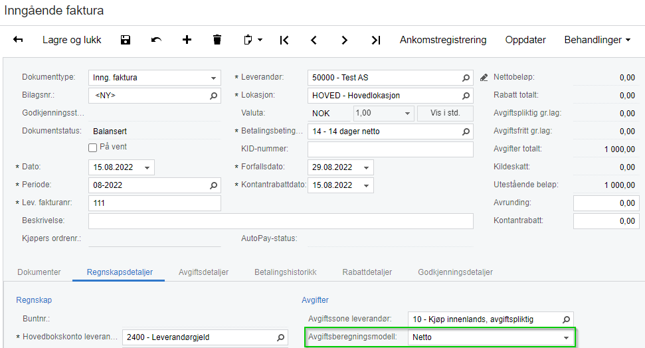
Task: Open lookup magnifier for Hovedbokskonto leverandør
Action: coord(280,337)
